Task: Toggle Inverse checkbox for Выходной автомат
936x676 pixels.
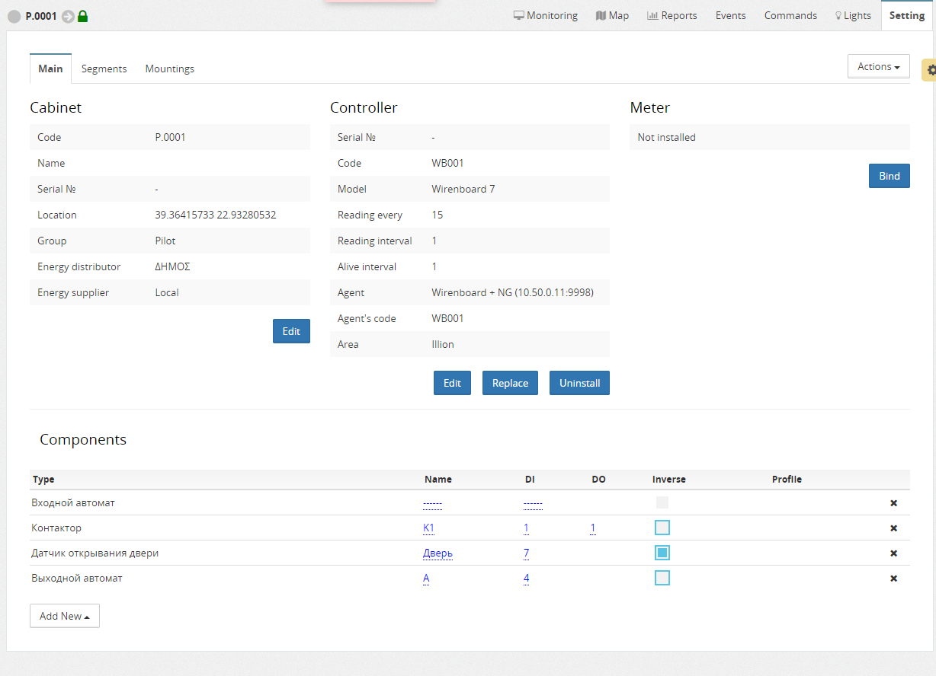Action: point(662,578)
